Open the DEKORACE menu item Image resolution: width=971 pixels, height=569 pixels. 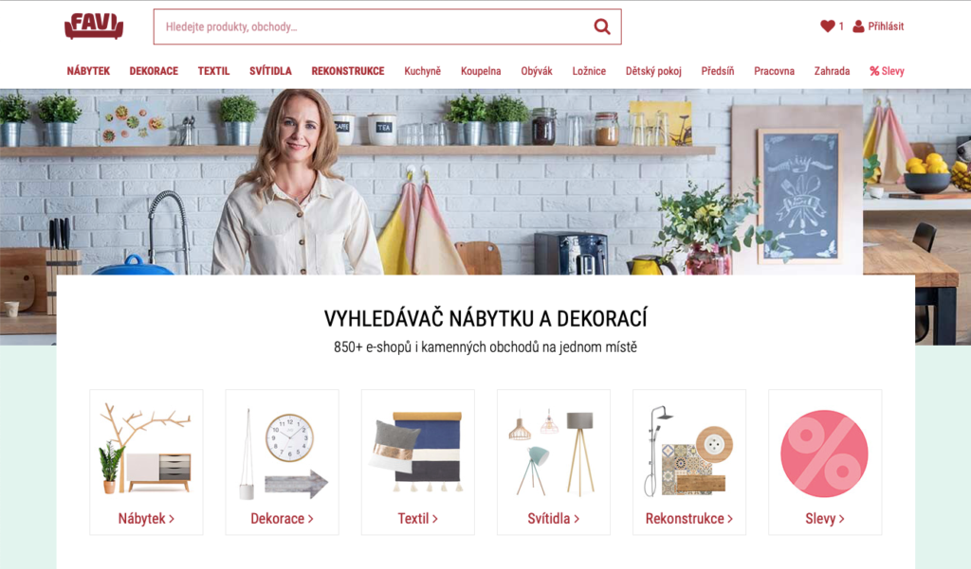[x=154, y=71]
